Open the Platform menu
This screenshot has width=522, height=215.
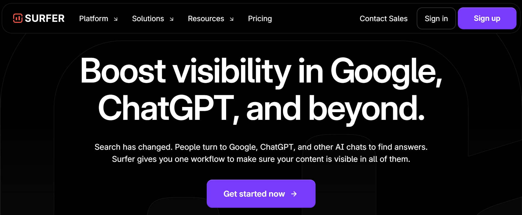click(93, 19)
